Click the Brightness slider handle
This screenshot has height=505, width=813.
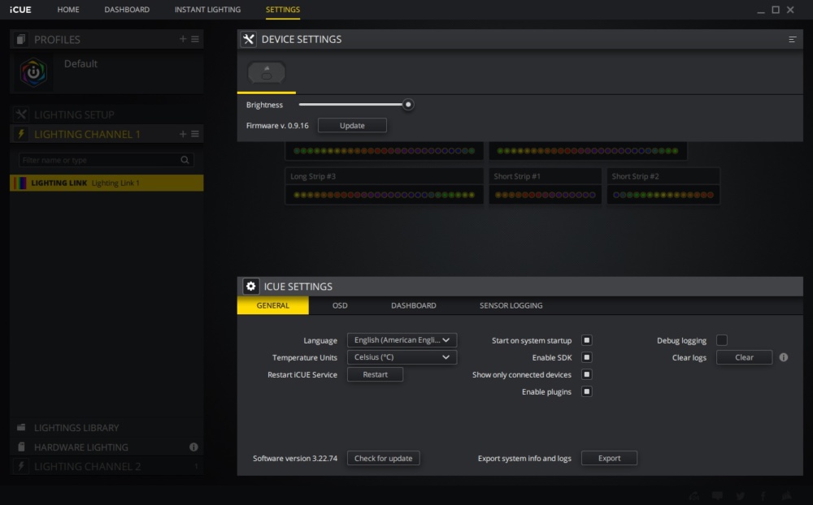408,105
